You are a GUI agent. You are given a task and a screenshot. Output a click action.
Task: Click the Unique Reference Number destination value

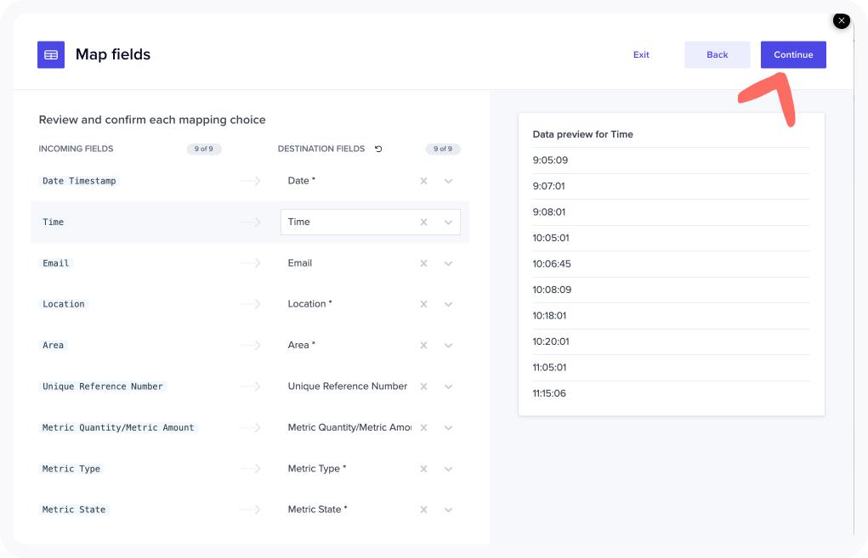click(x=348, y=386)
